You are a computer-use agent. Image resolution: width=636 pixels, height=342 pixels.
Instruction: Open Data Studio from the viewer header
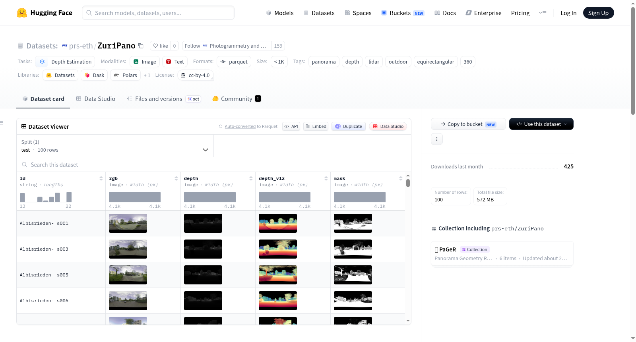point(388,126)
